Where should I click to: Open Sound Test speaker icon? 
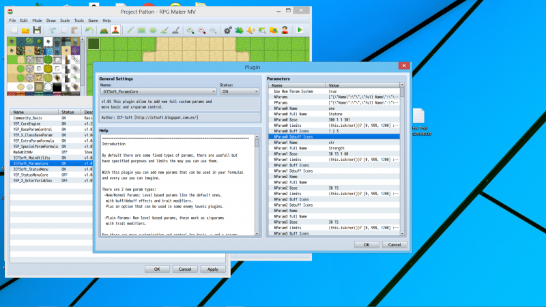point(250,30)
